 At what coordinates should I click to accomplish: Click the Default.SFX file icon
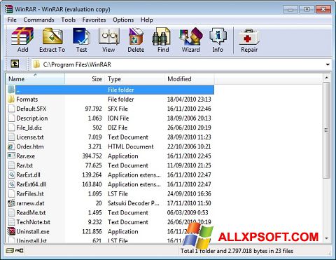(x=11, y=109)
